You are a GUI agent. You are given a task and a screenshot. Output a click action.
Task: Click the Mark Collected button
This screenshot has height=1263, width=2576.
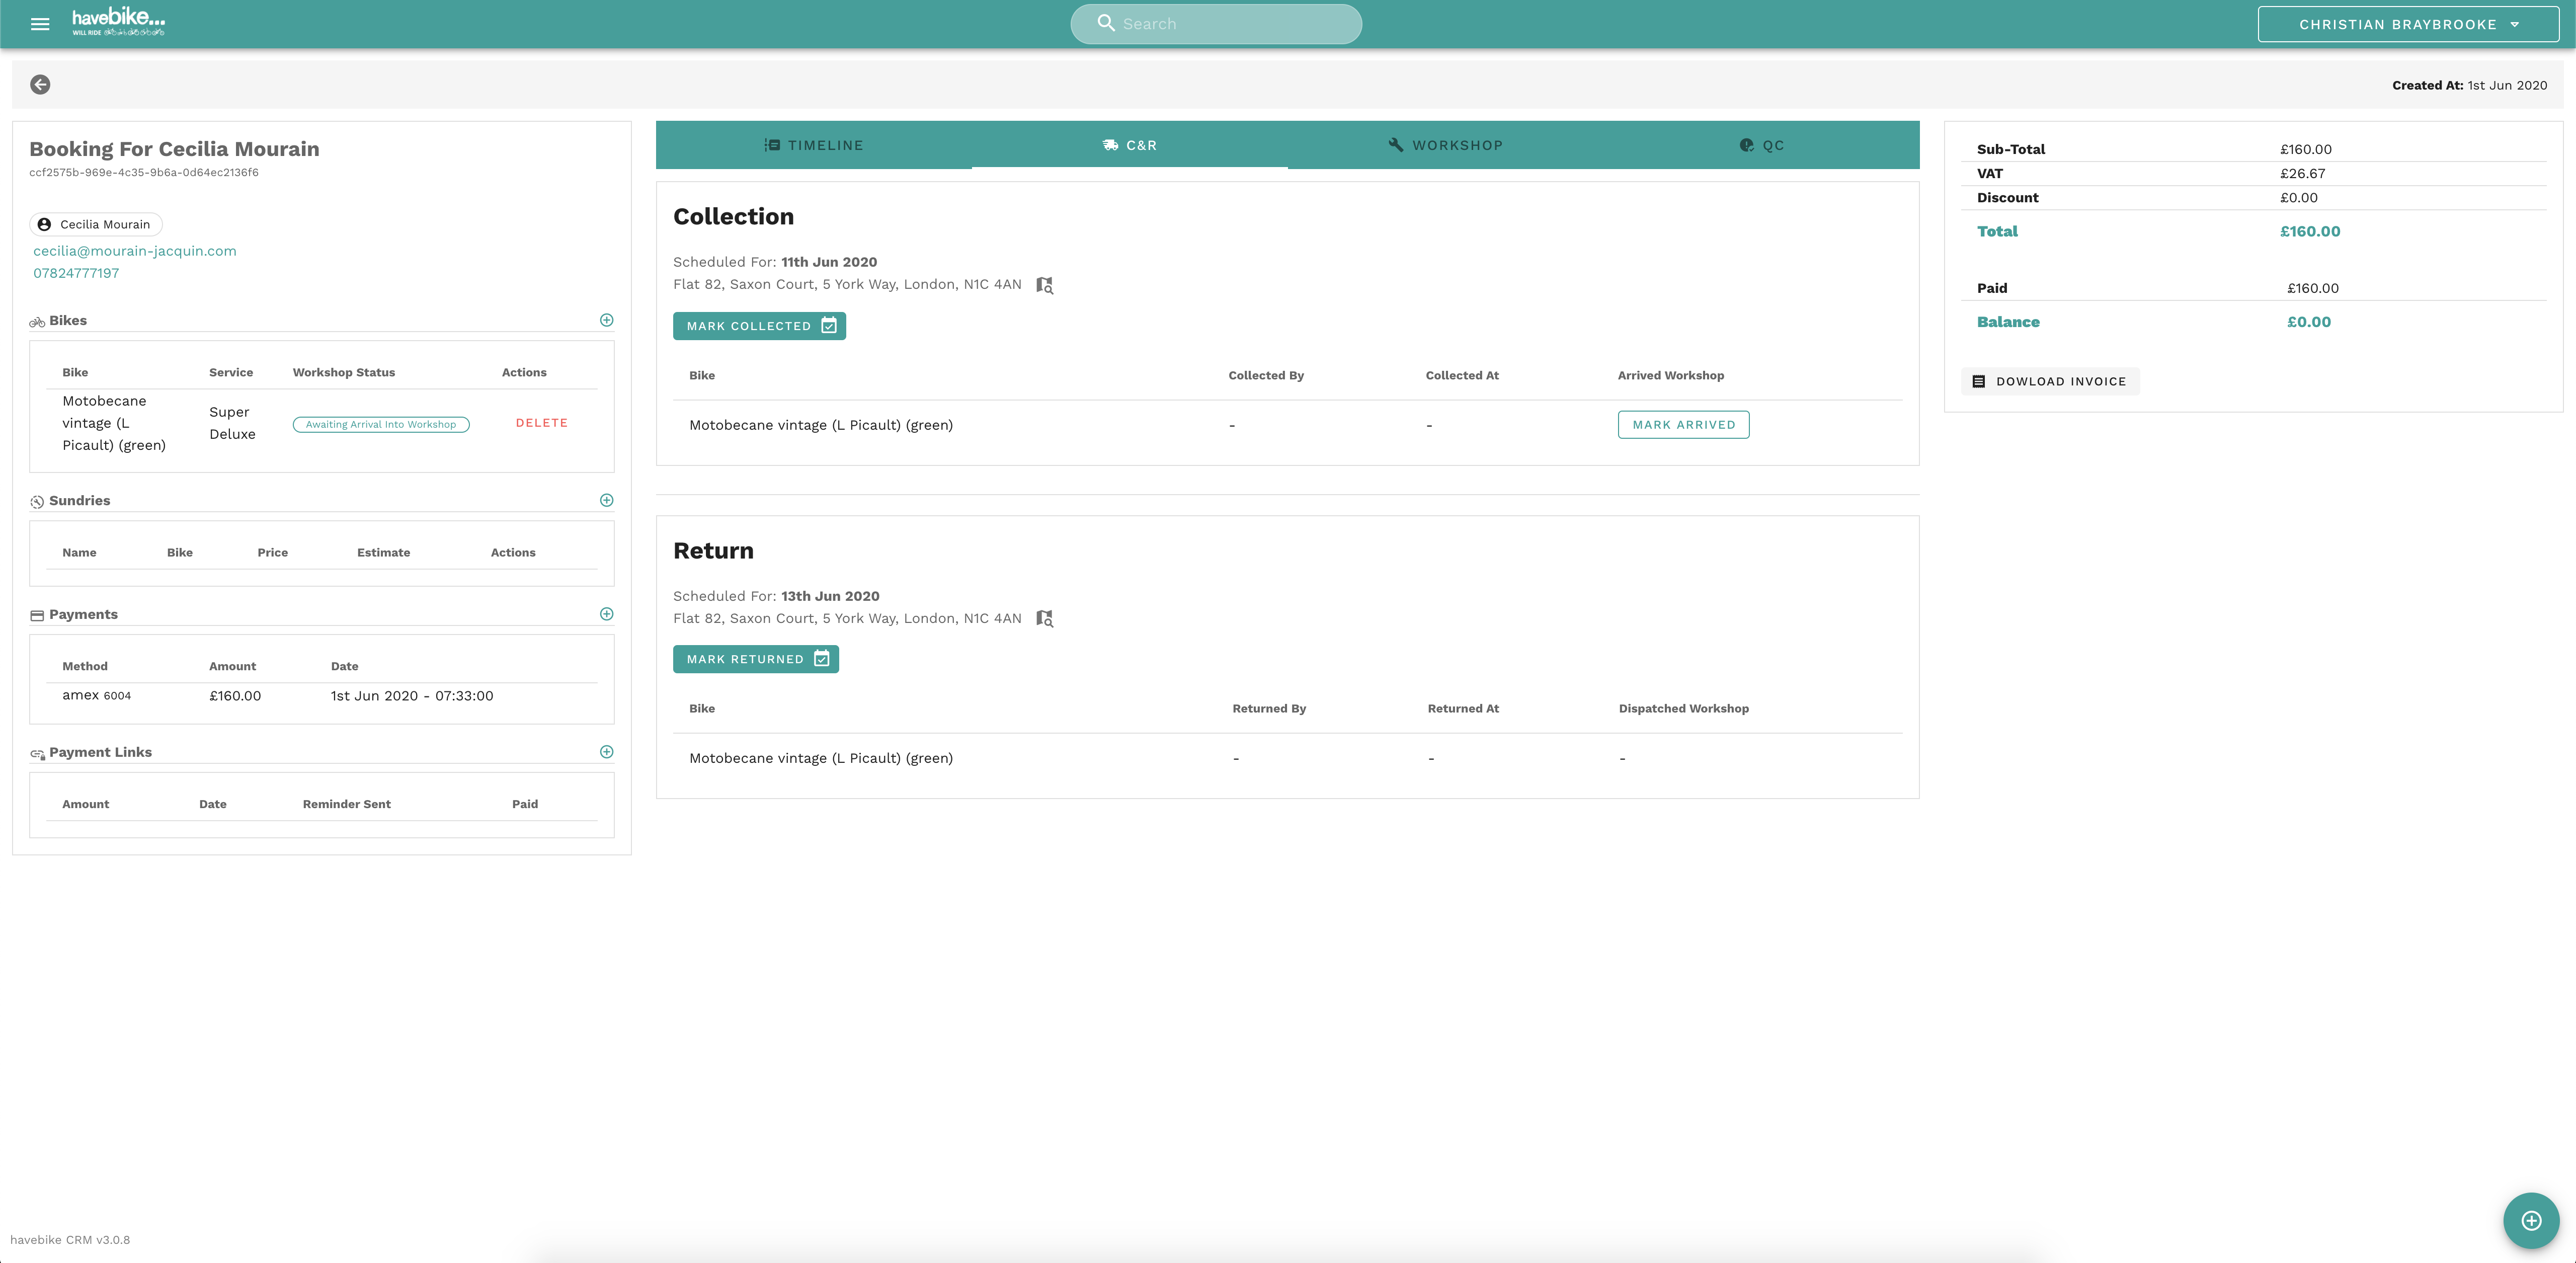[759, 326]
